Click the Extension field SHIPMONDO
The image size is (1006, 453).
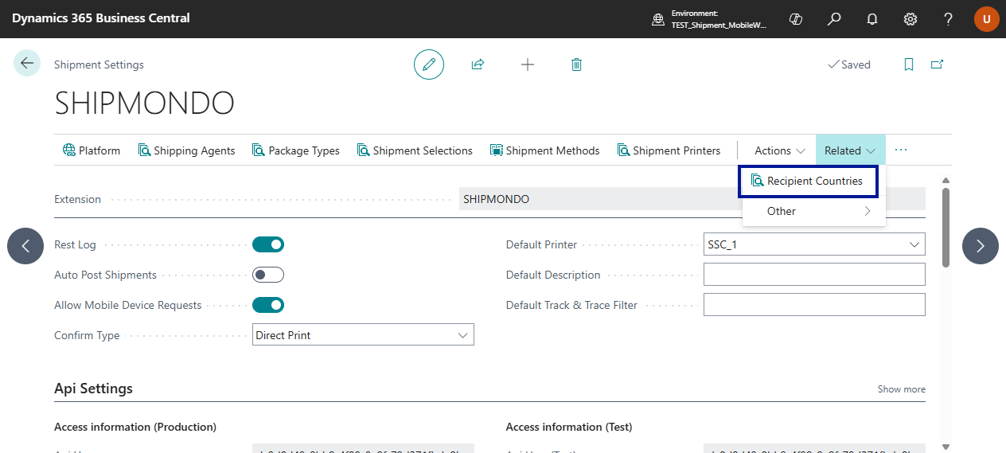pos(692,199)
